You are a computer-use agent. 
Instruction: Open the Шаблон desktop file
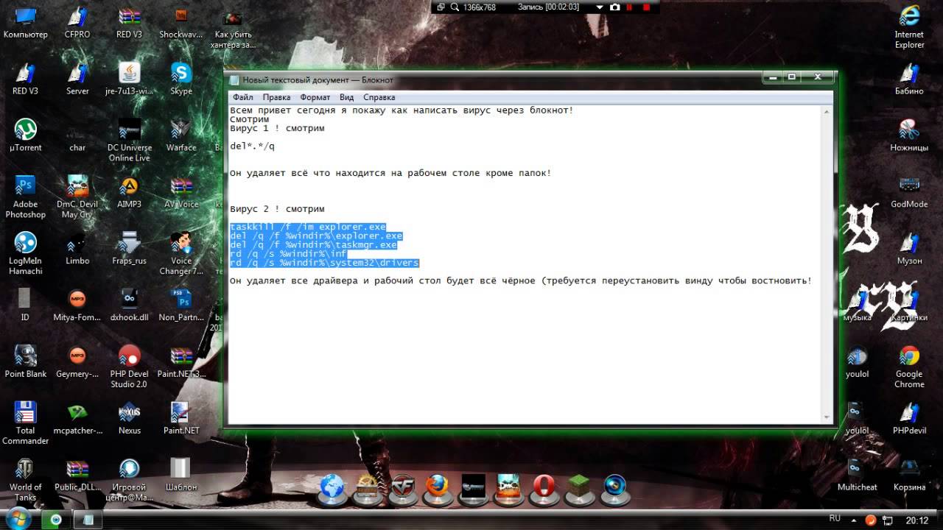[181, 476]
